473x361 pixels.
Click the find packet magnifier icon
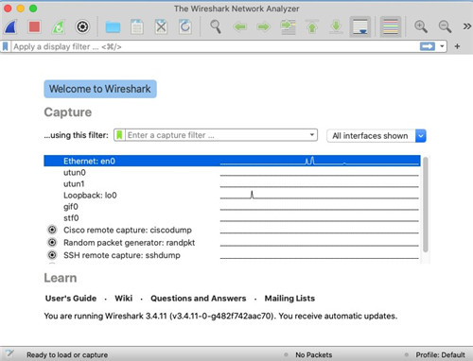[x=216, y=27]
